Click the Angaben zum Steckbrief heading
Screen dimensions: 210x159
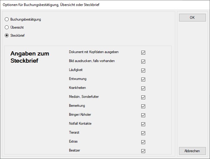pos(30,57)
